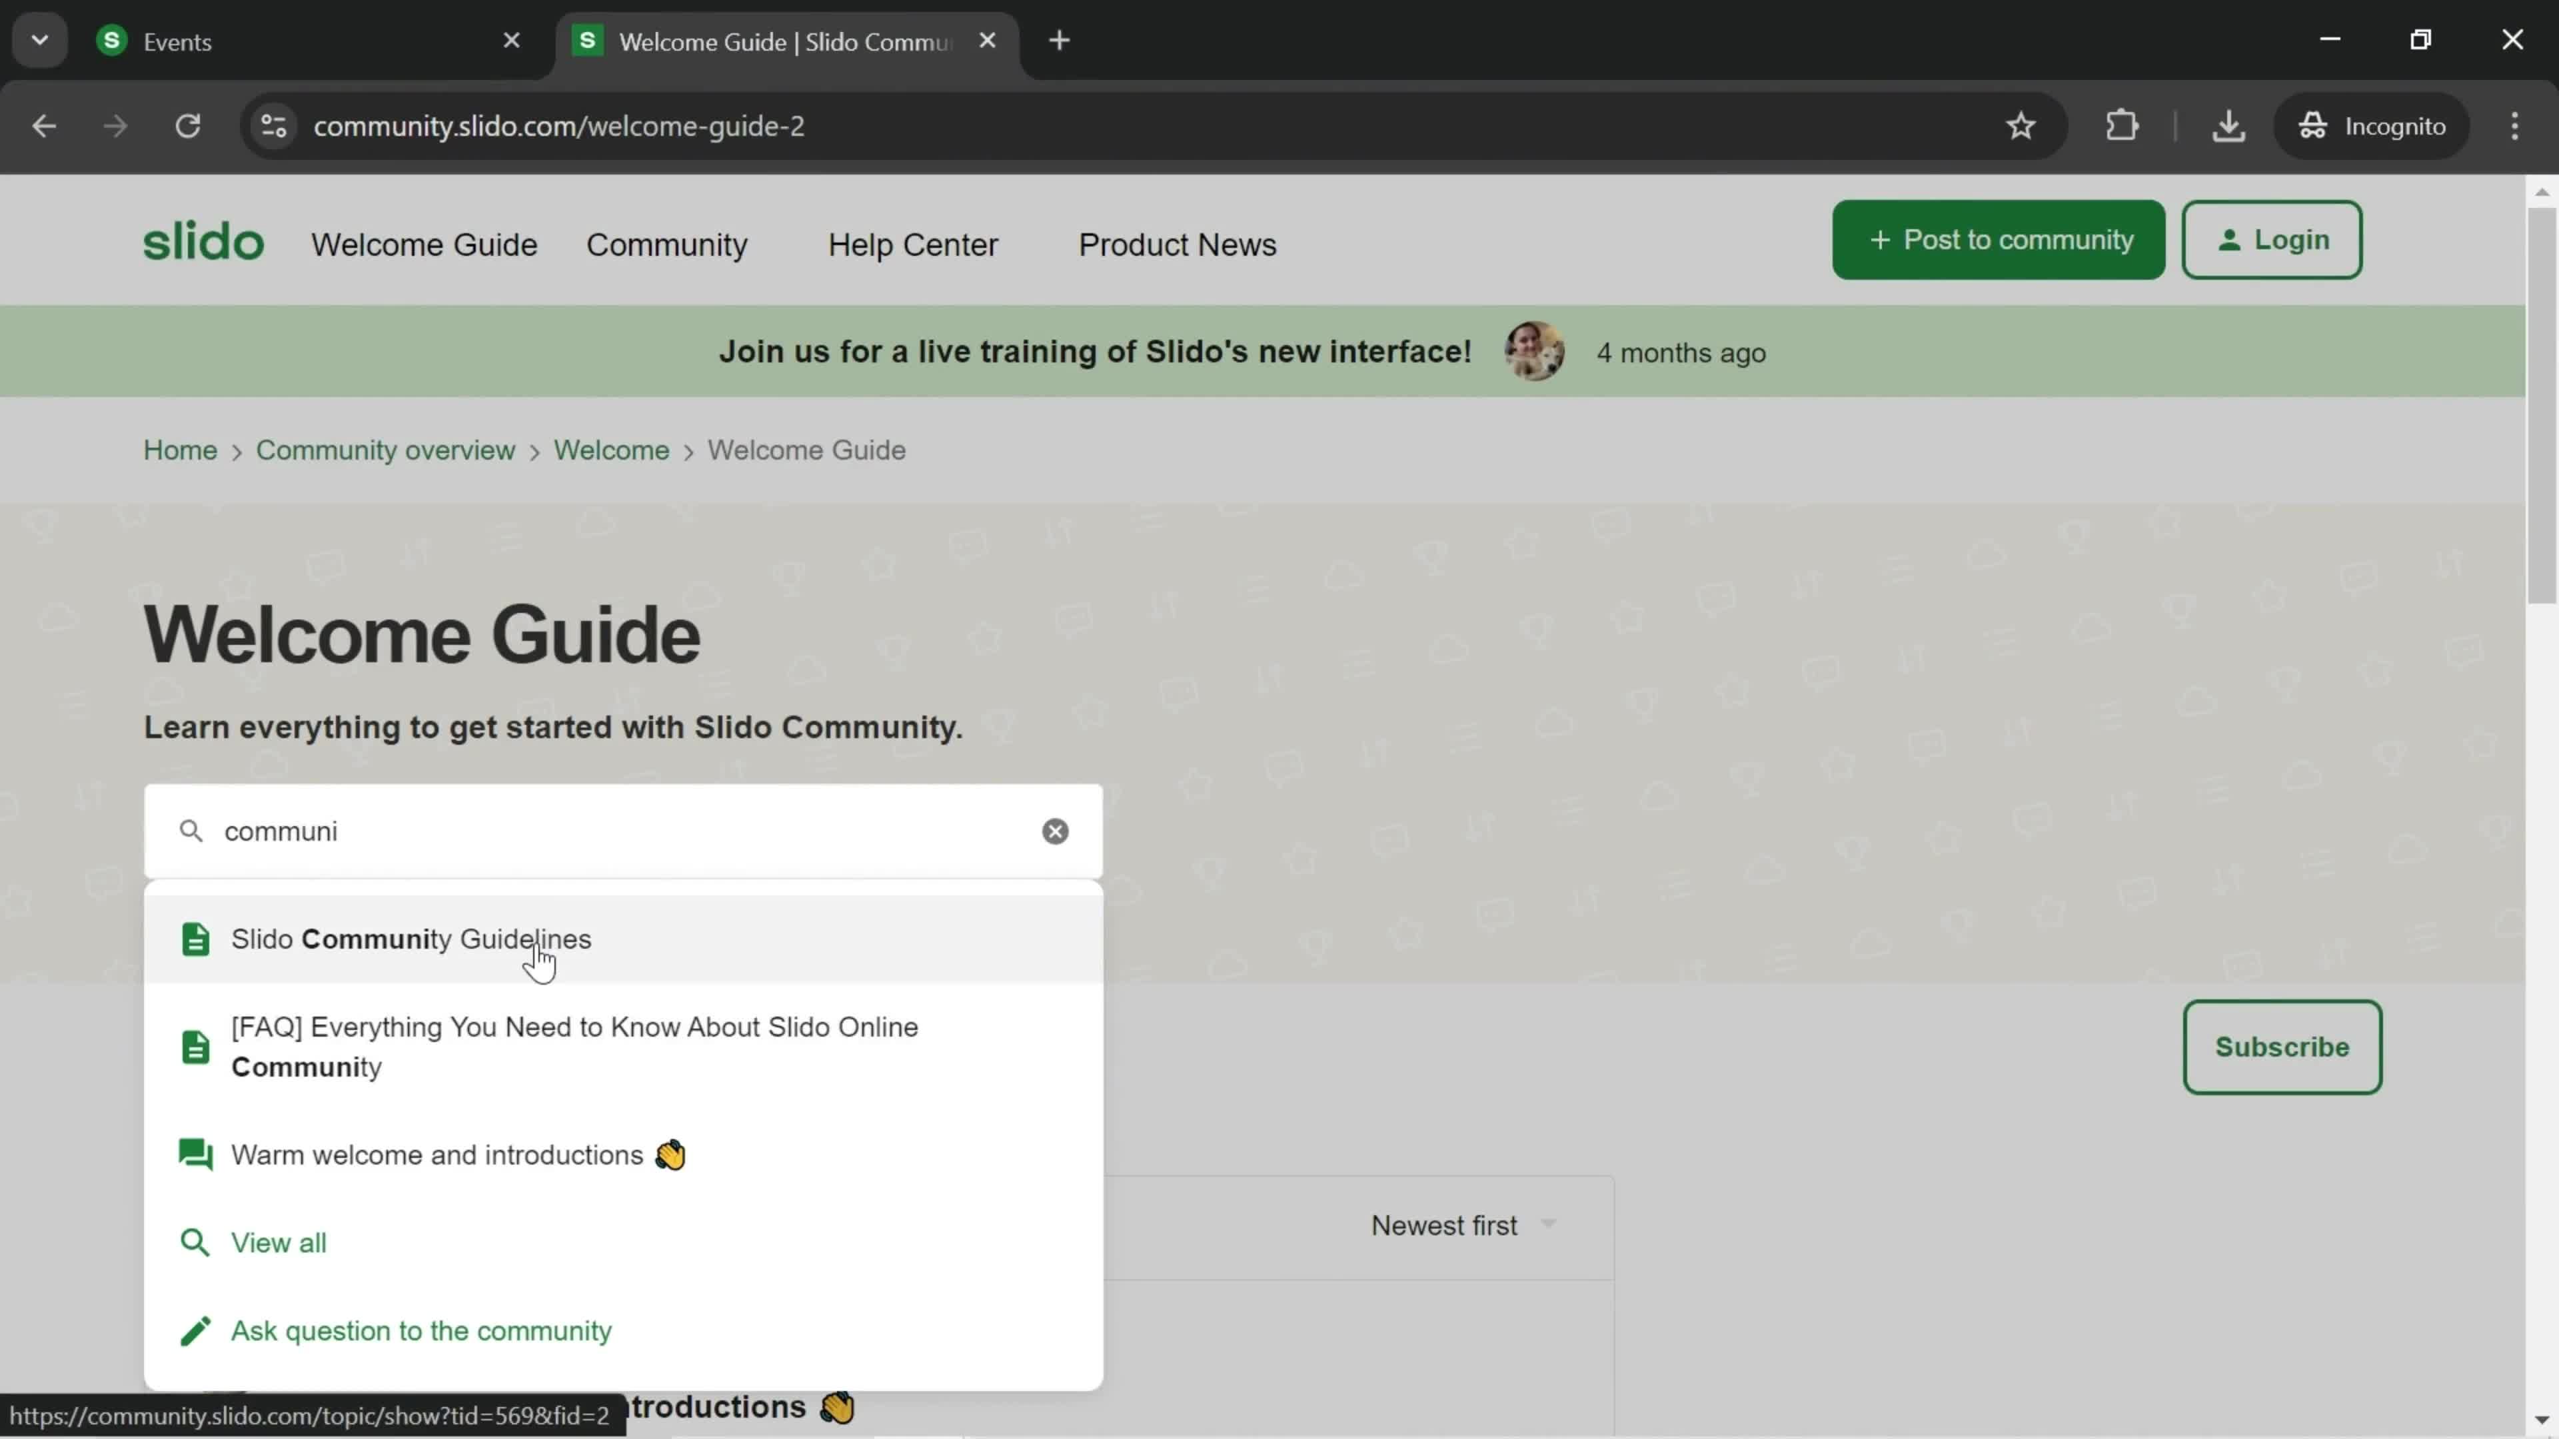Open Slido Community Guidelines search result

click(x=624, y=939)
